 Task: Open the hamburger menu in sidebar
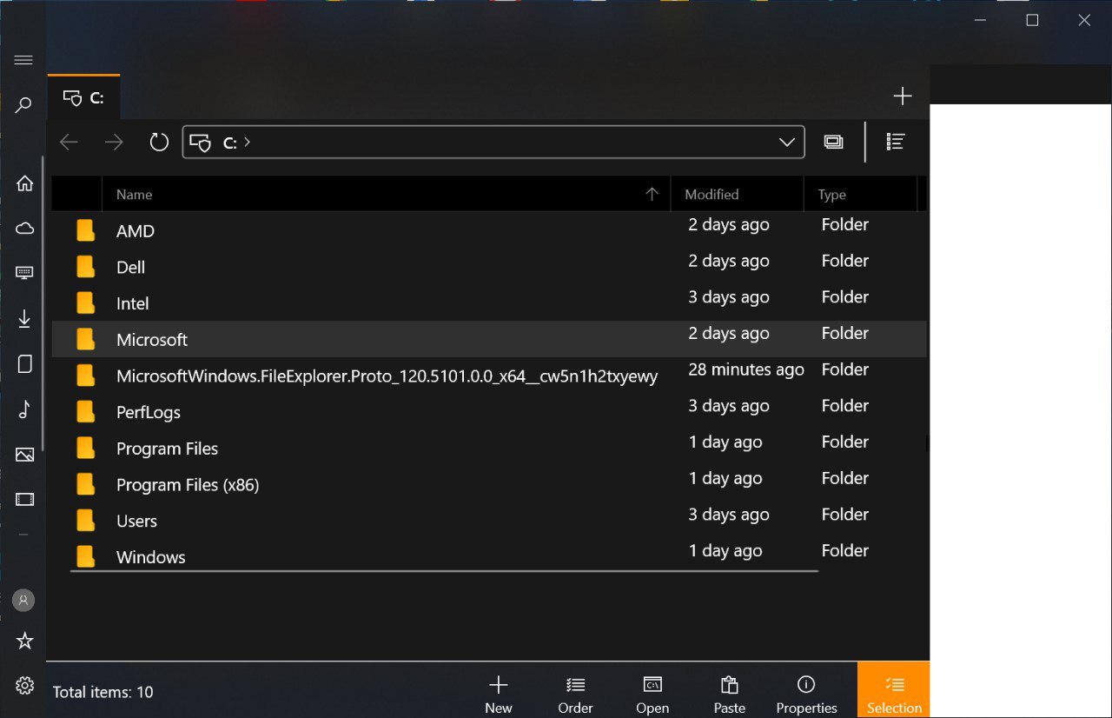tap(23, 60)
